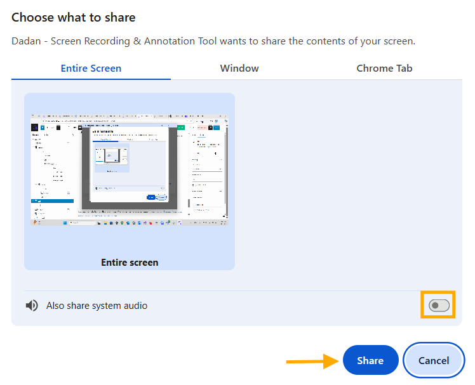475x385 pixels.
Task: Switch to the Window tab
Action: pyautogui.click(x=239, y=69)
